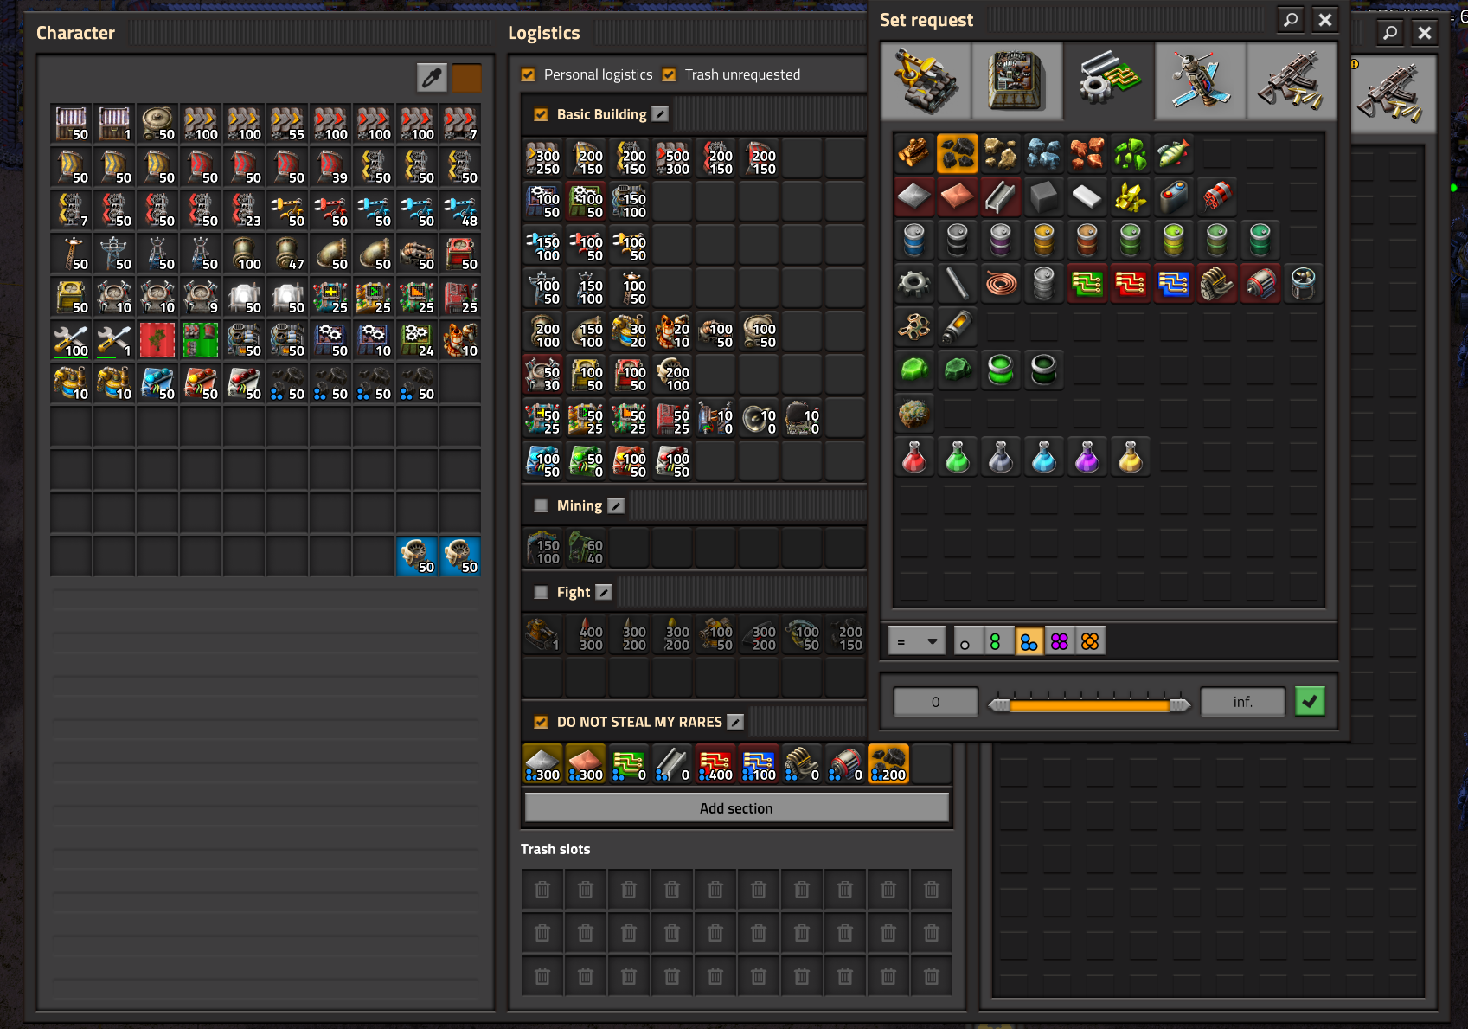The image size is (1468, 1029).
Task: Click the pipe stack of 100
Action: 244,254
